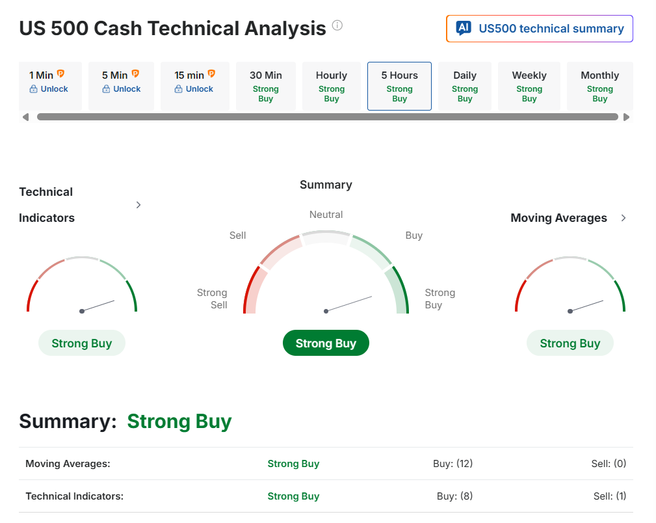This screenshot has height=523, width=656.
Task: Open the US500 technical summary button
Action: point(540,29)
